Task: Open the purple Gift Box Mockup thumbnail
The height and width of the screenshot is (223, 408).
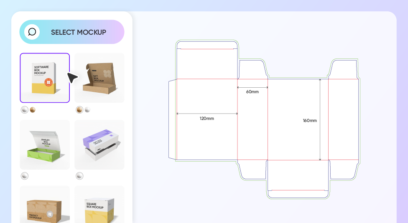Action: coord(99,144)
